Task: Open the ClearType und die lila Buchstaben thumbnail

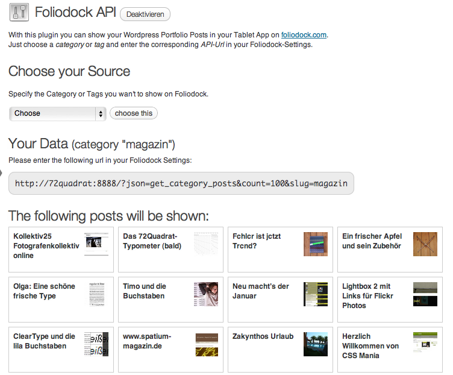Action: pos(96,344)
